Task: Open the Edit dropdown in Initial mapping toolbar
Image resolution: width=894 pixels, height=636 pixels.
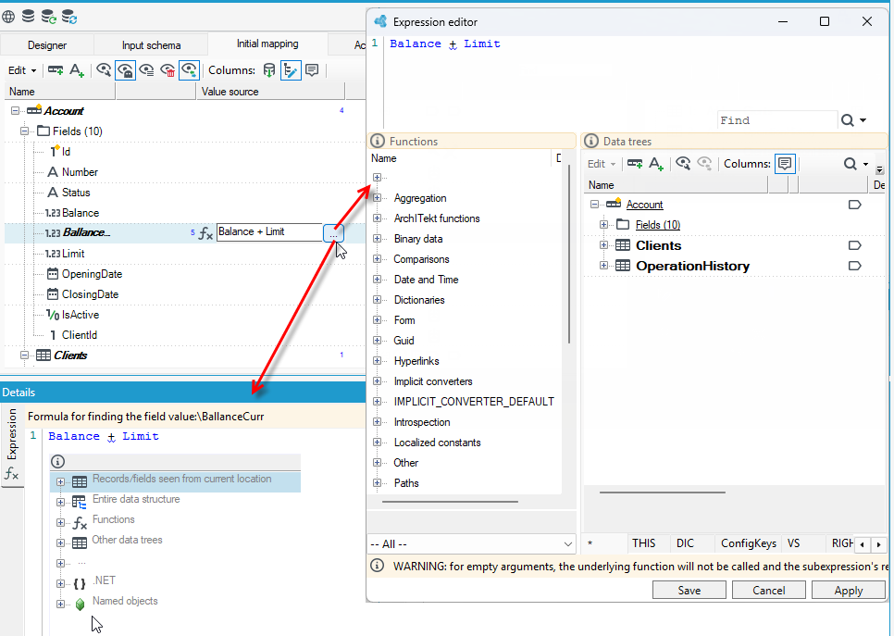Action: pos(21,70)
